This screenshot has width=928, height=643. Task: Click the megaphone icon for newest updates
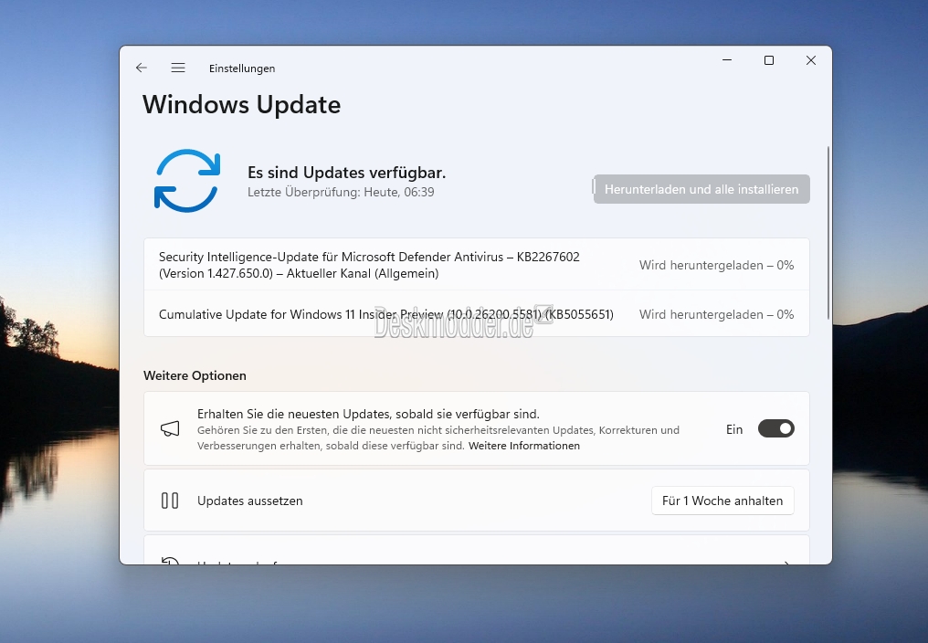pos(170,428)
